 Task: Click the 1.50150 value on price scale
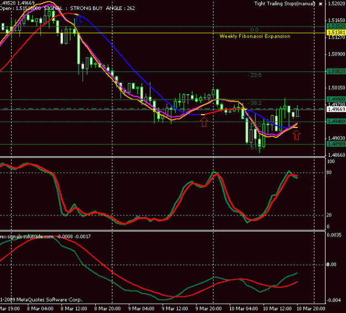[337, 88]
